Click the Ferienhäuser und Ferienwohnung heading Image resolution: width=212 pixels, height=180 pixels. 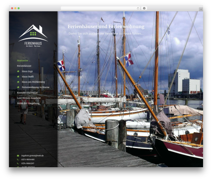[x=106, y=26]
